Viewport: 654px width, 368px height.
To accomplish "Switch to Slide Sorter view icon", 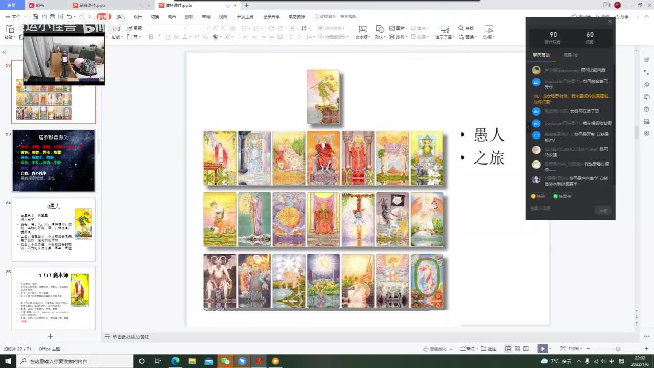I will pos(517,349).
